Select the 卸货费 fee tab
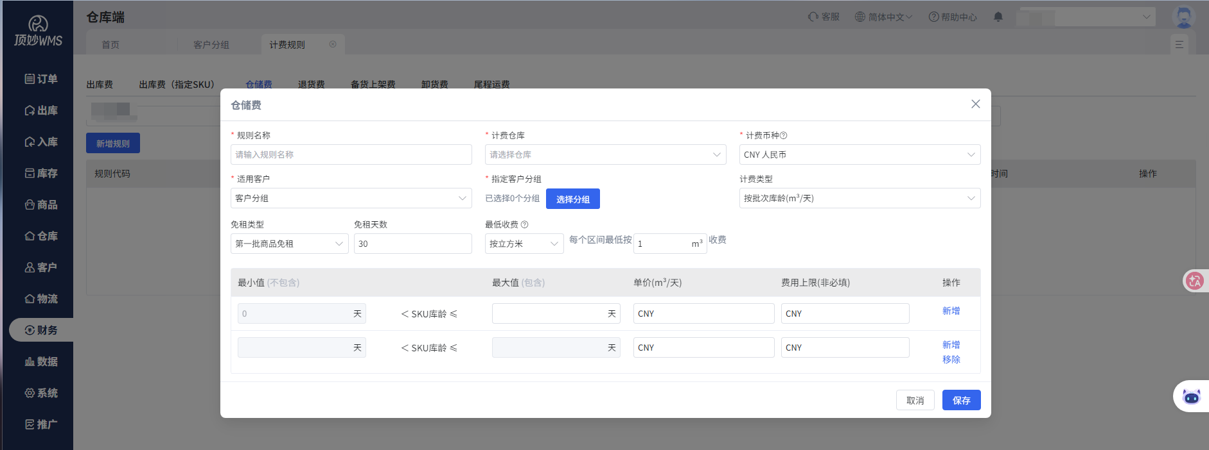The width and height of the screenshot is (1209, 450). [x=435, y=84]
